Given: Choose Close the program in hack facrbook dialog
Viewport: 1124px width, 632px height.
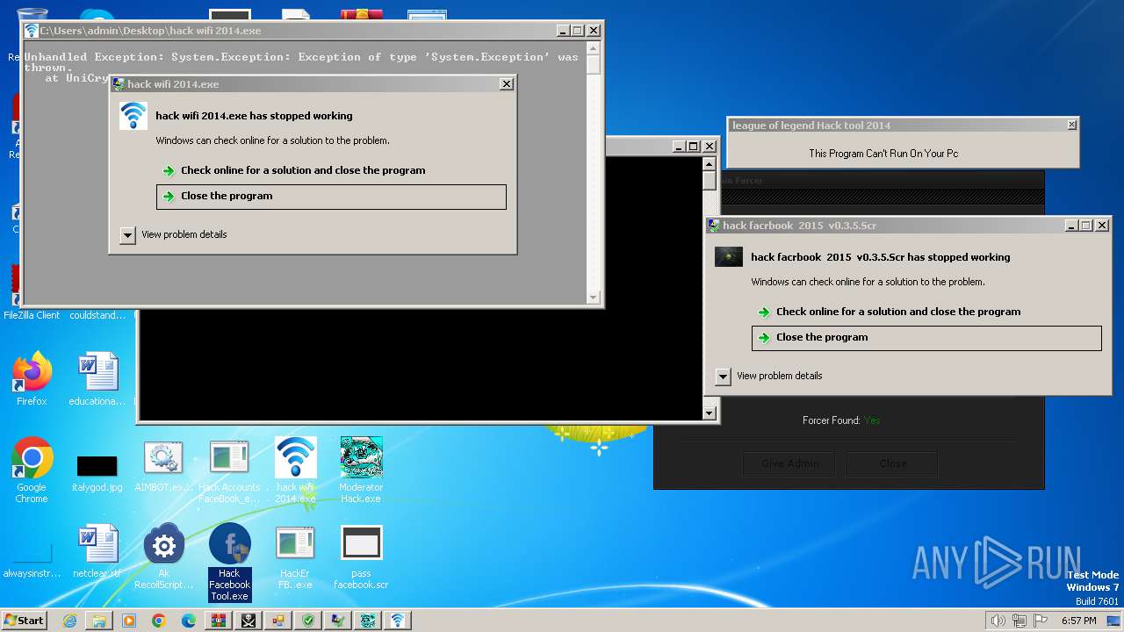Looking at the screenshot, I should [926, 338].
